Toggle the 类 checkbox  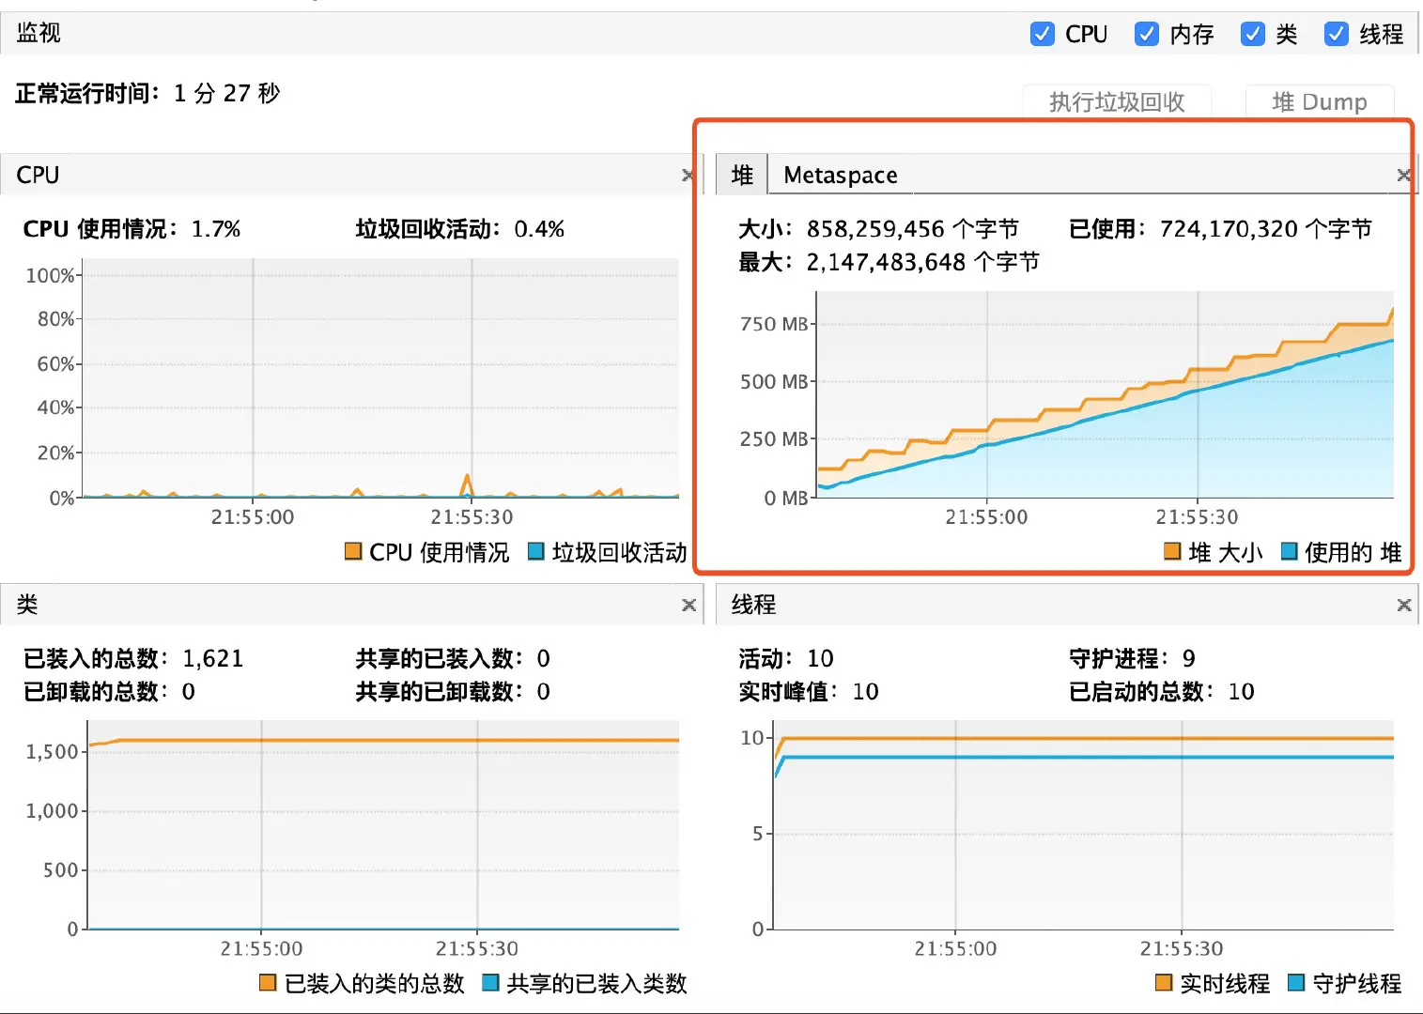(1253, 34)
